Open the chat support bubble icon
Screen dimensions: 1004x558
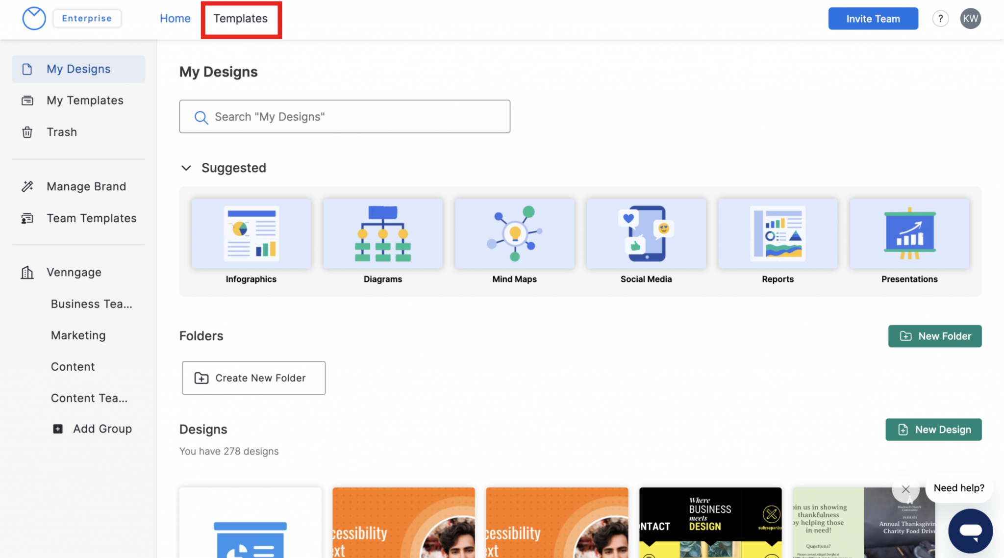(x=970, y=531)
